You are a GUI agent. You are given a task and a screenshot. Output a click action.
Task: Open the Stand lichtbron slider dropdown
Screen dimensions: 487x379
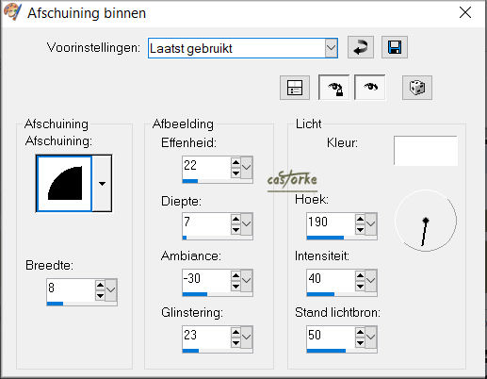tap(371, 338)
